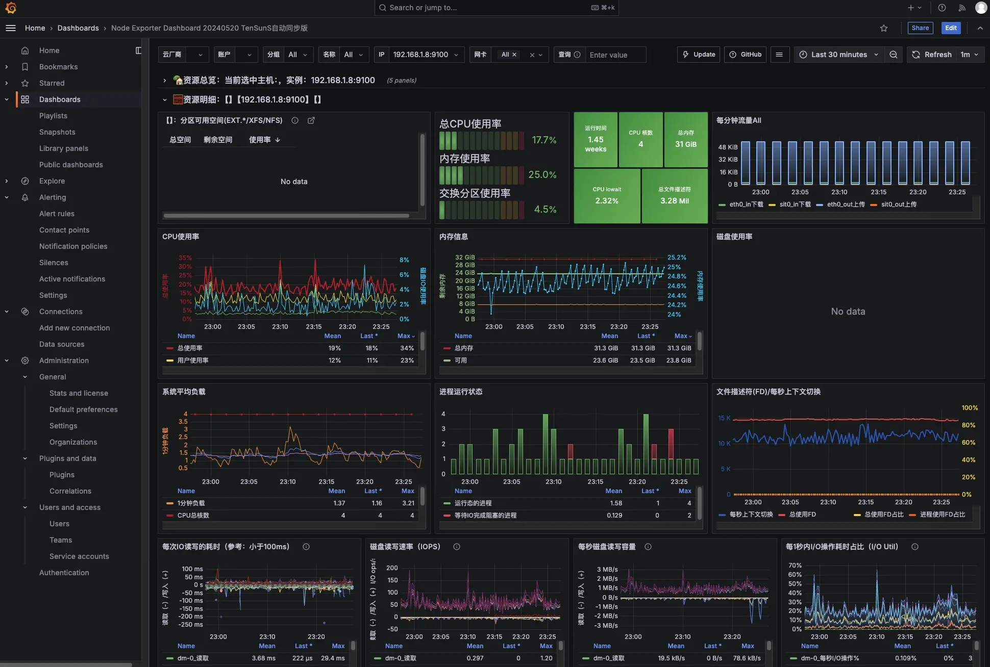
Task: Click the hamburger menu toggle icon
Action: (x=11, y=28)
